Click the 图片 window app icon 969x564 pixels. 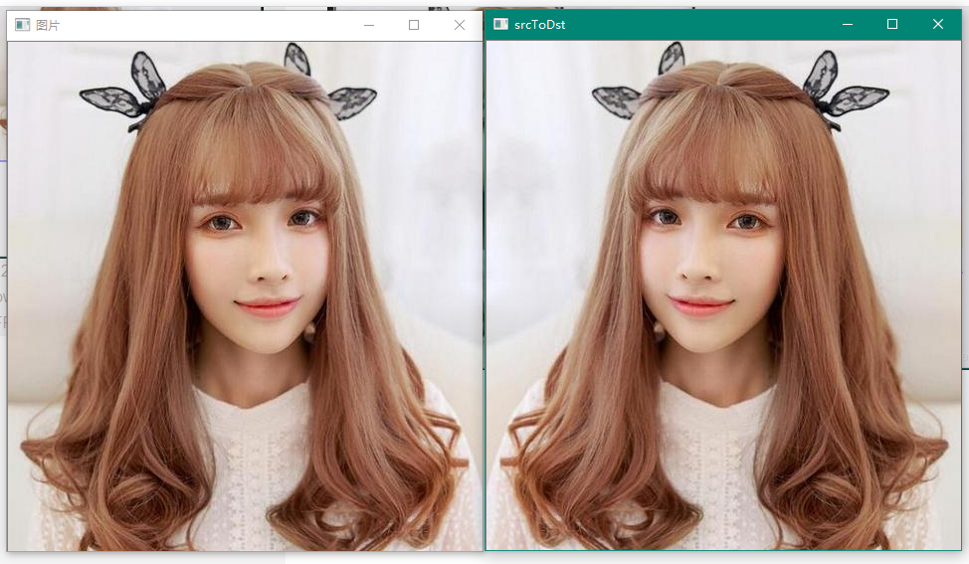point(22,25)
